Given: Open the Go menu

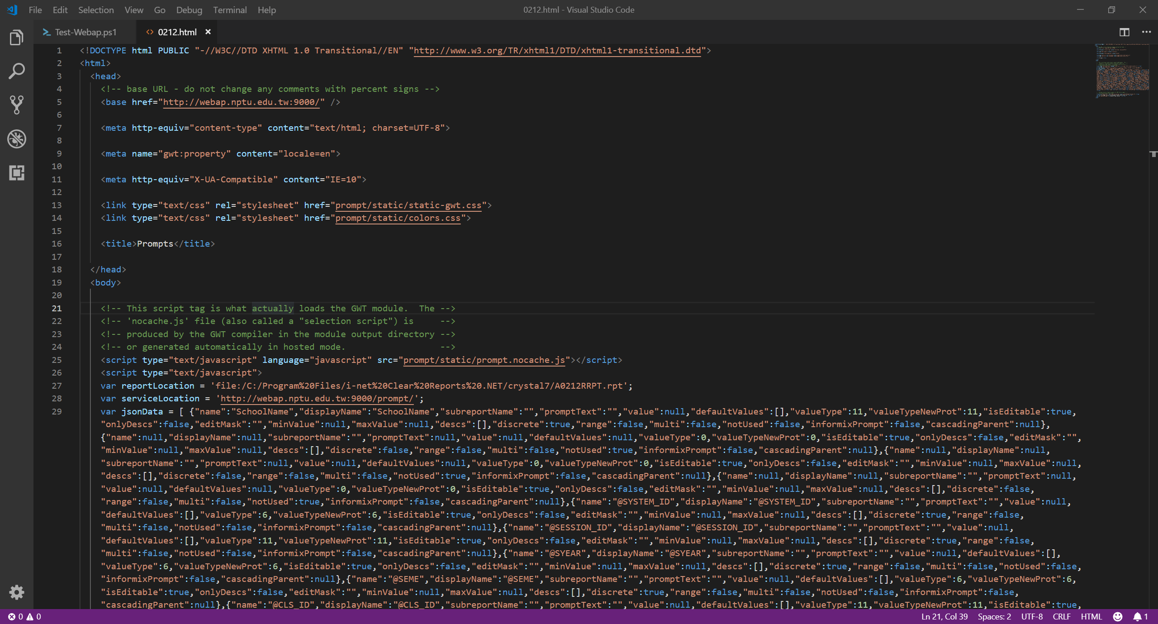Looking at the screenshot, I should (x=160, y=10).
